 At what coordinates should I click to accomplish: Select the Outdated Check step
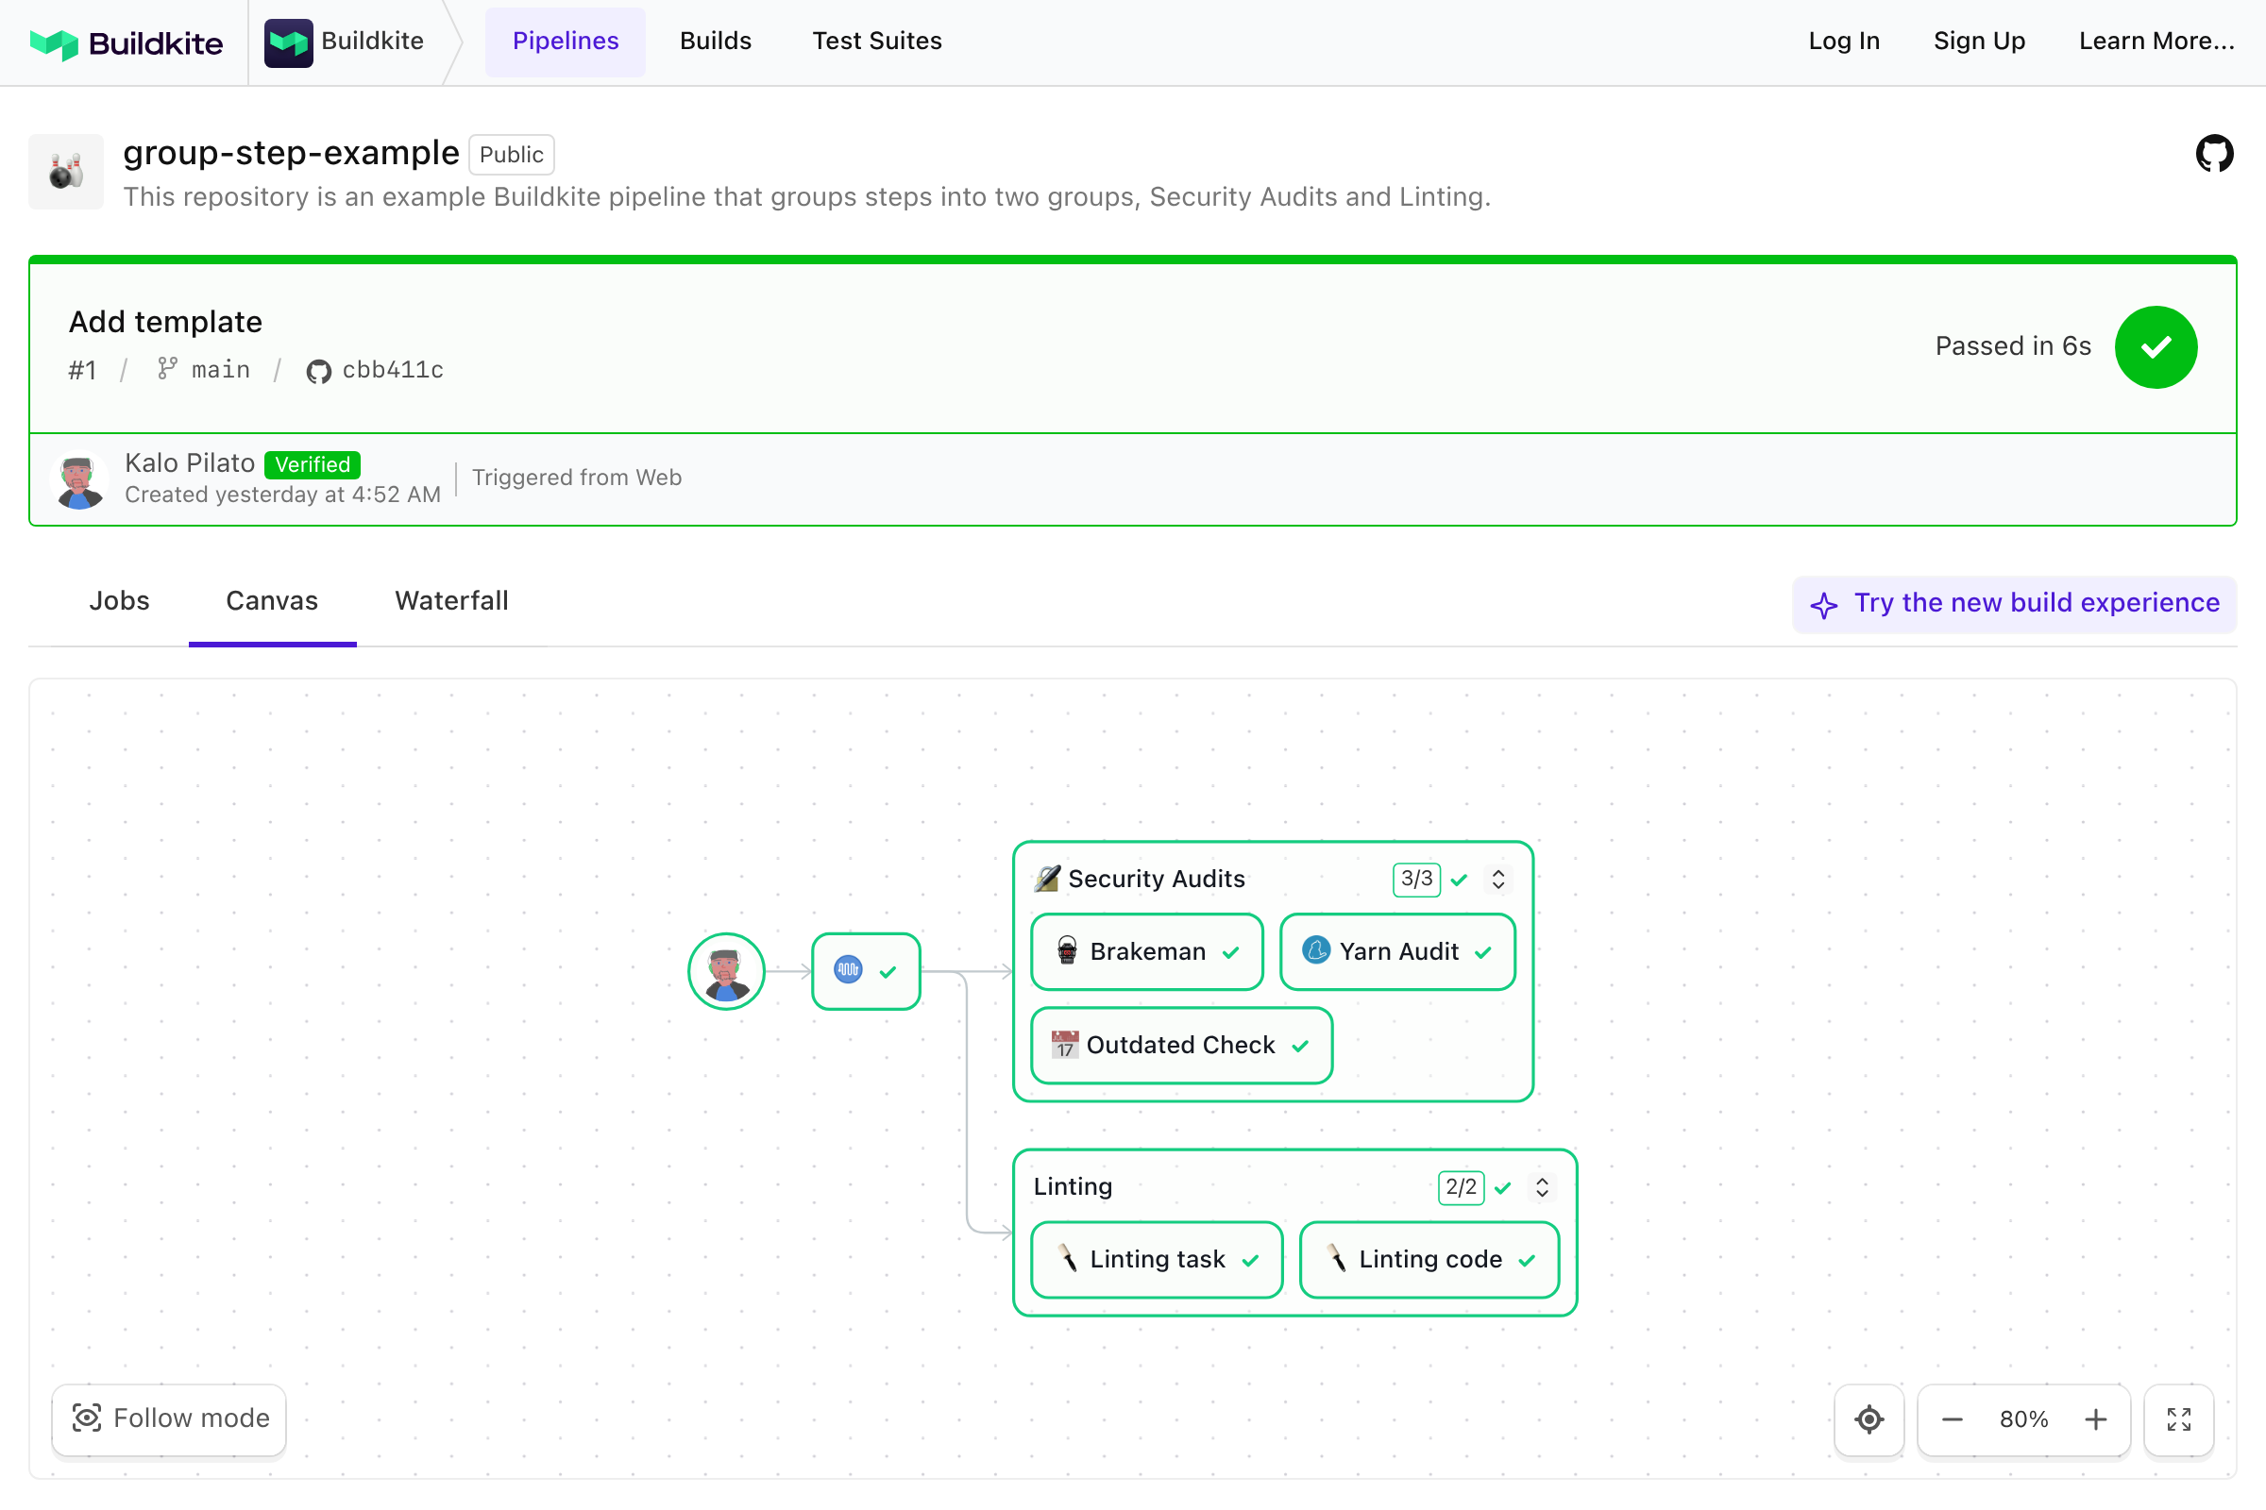pyautogui.click(x=1180, y=1045)
